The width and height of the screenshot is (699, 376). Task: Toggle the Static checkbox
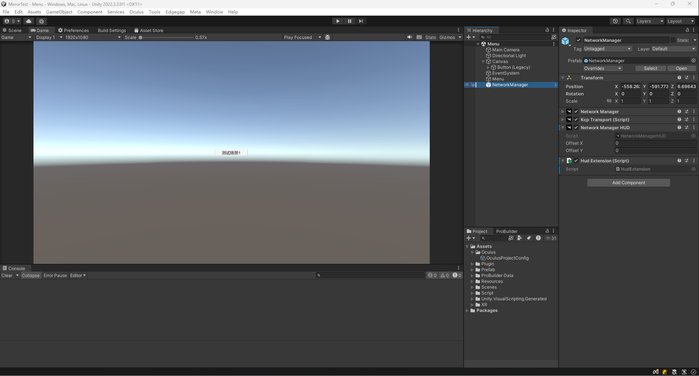point(673,40)
